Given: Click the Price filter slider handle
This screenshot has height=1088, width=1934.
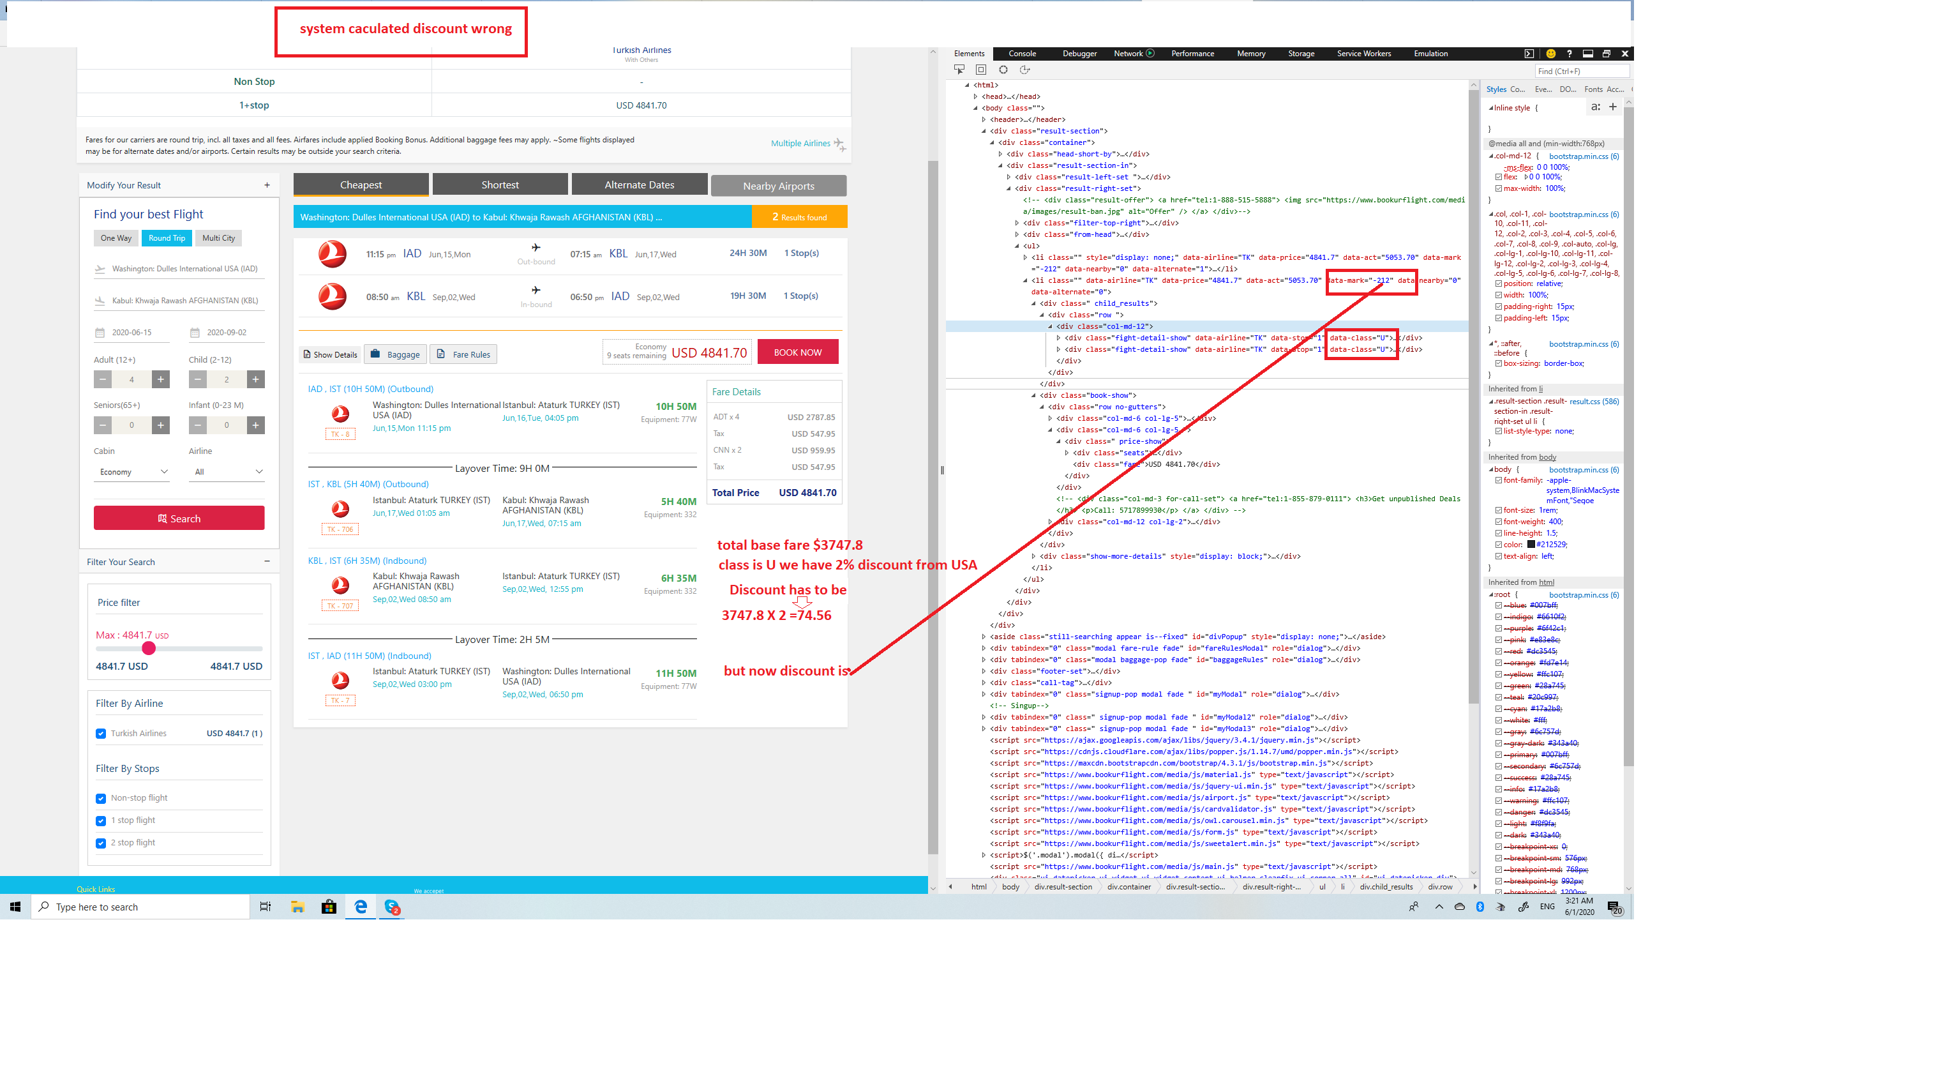Looking at the screenshot, I should pyautogui.click(x=149, y=649).
